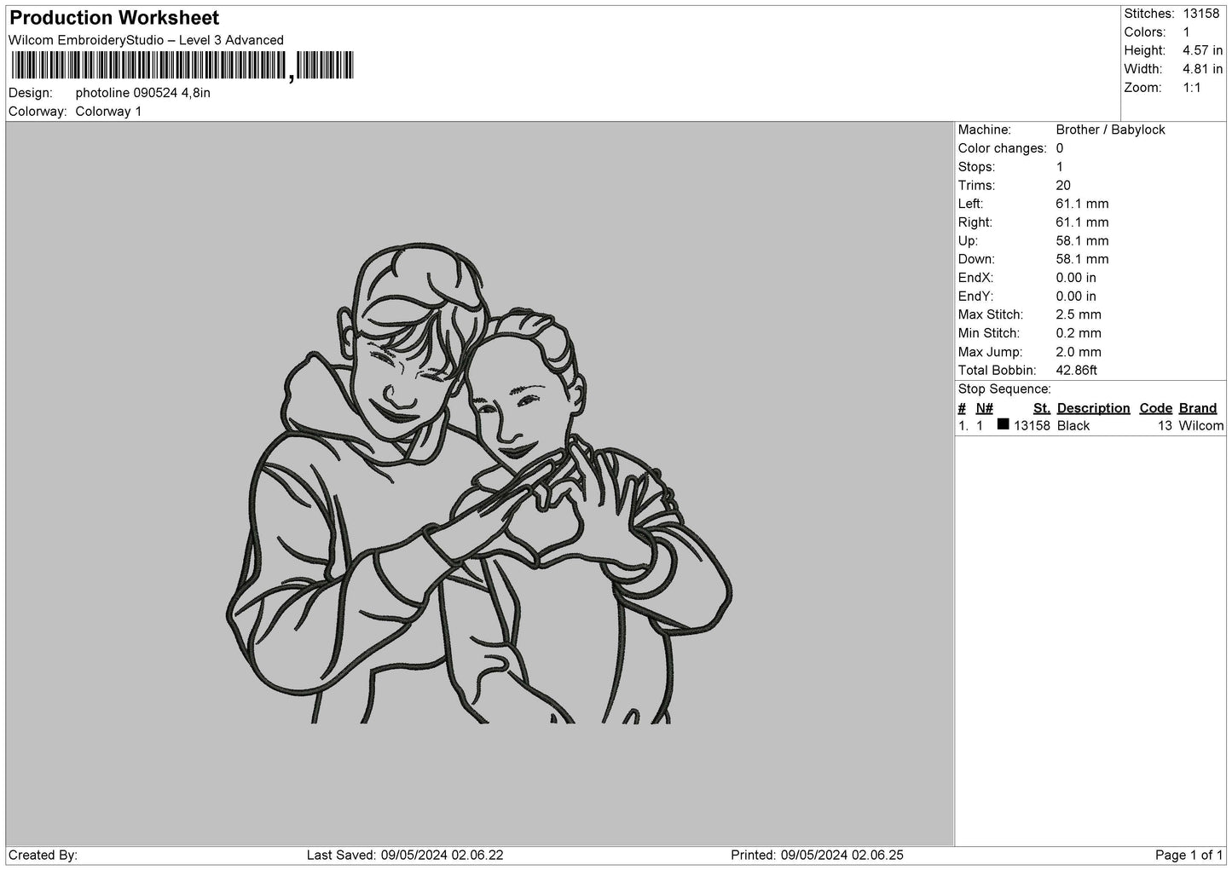The width and height of the screenshot is (1232, 870).
Task: Select the Height value "4.57 in"
Action: (x=1202, y=51)
